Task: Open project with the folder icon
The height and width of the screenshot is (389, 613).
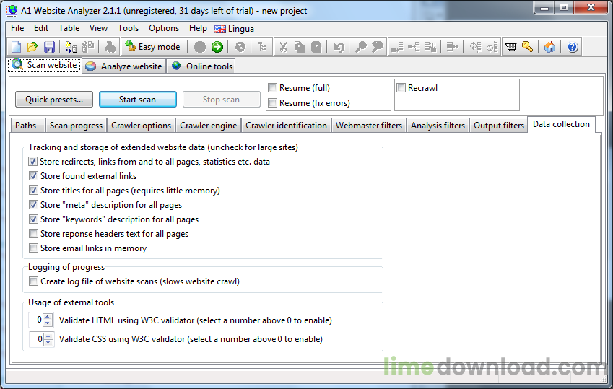Action: (x=32, y=47)
